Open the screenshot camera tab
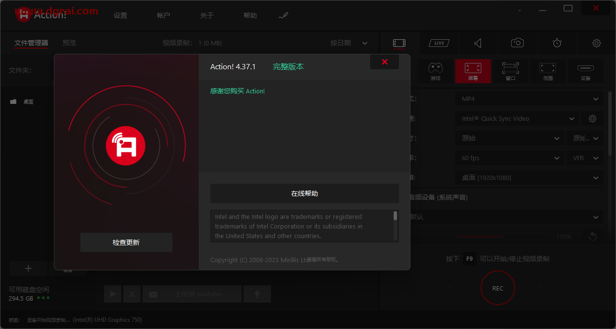The image size is (616, 329). (517, 43)
